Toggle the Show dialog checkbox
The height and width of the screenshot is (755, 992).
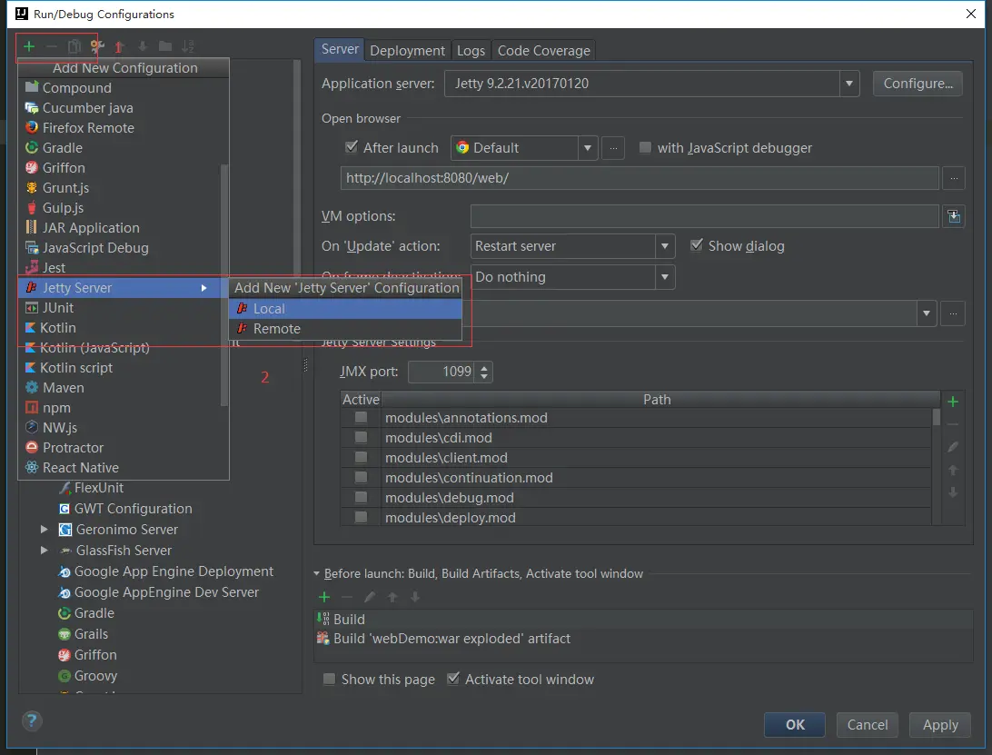tap(696, 245)
